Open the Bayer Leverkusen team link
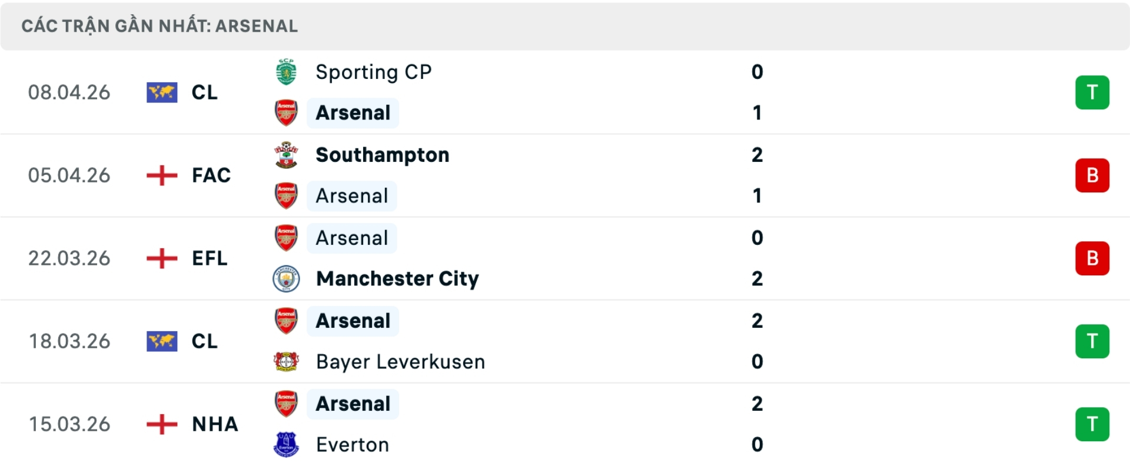Image resolution: width=1130 pixels, height=466 pixels. (x=400, y=361)
